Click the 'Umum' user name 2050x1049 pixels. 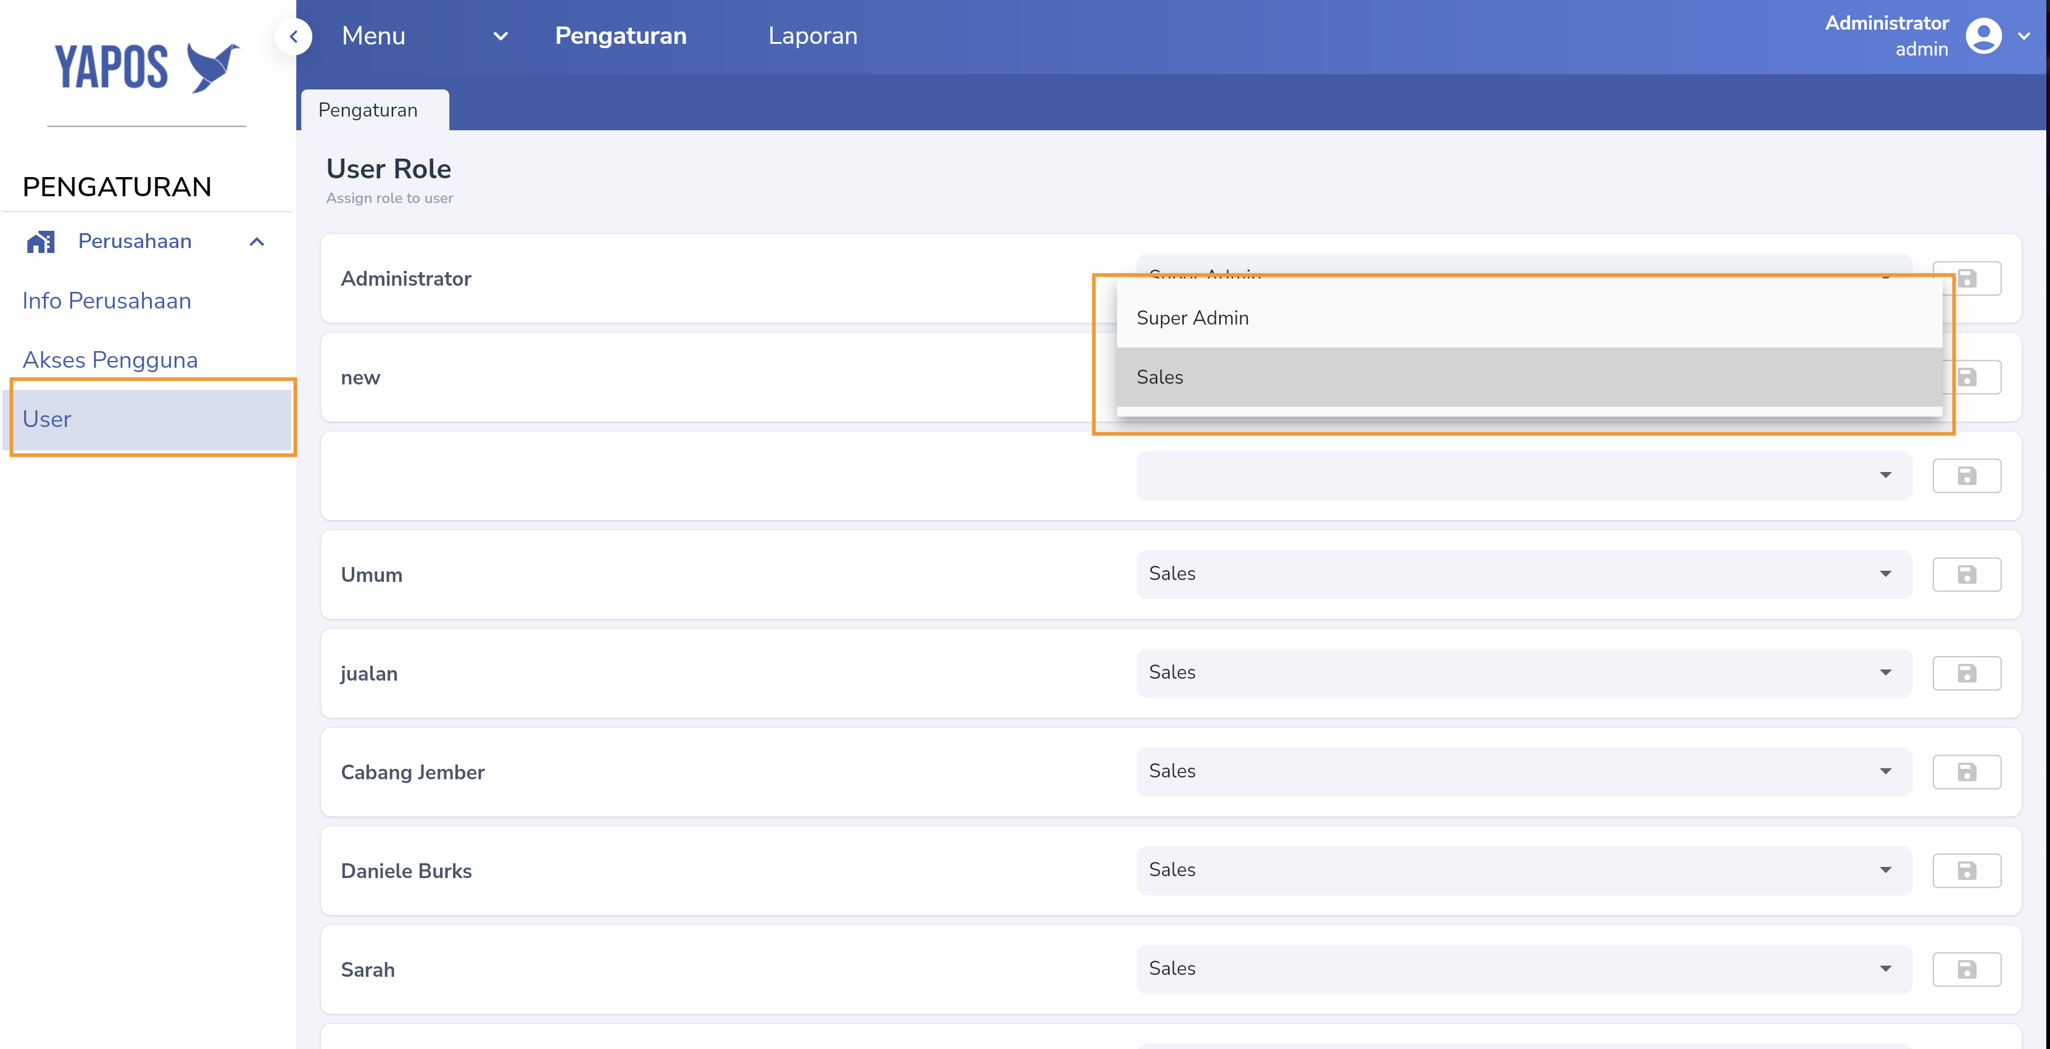(371, 574)
